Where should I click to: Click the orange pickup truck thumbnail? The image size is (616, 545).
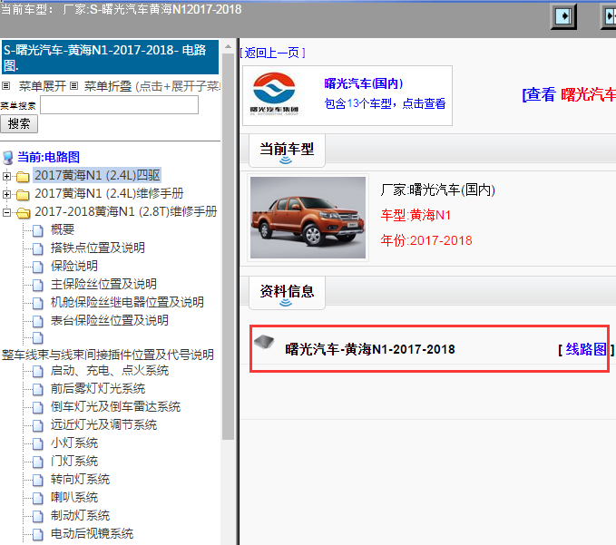[x=308, y=218]
